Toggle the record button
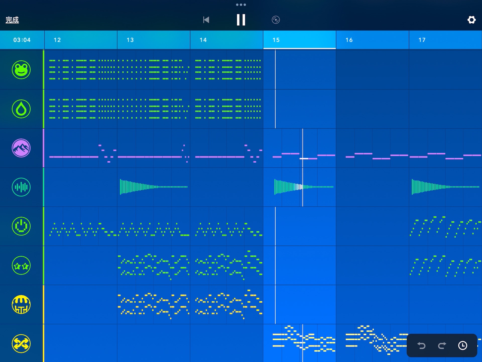Image resolution: width=482 pixels, height=362 pixels. [x=276, y=20]
